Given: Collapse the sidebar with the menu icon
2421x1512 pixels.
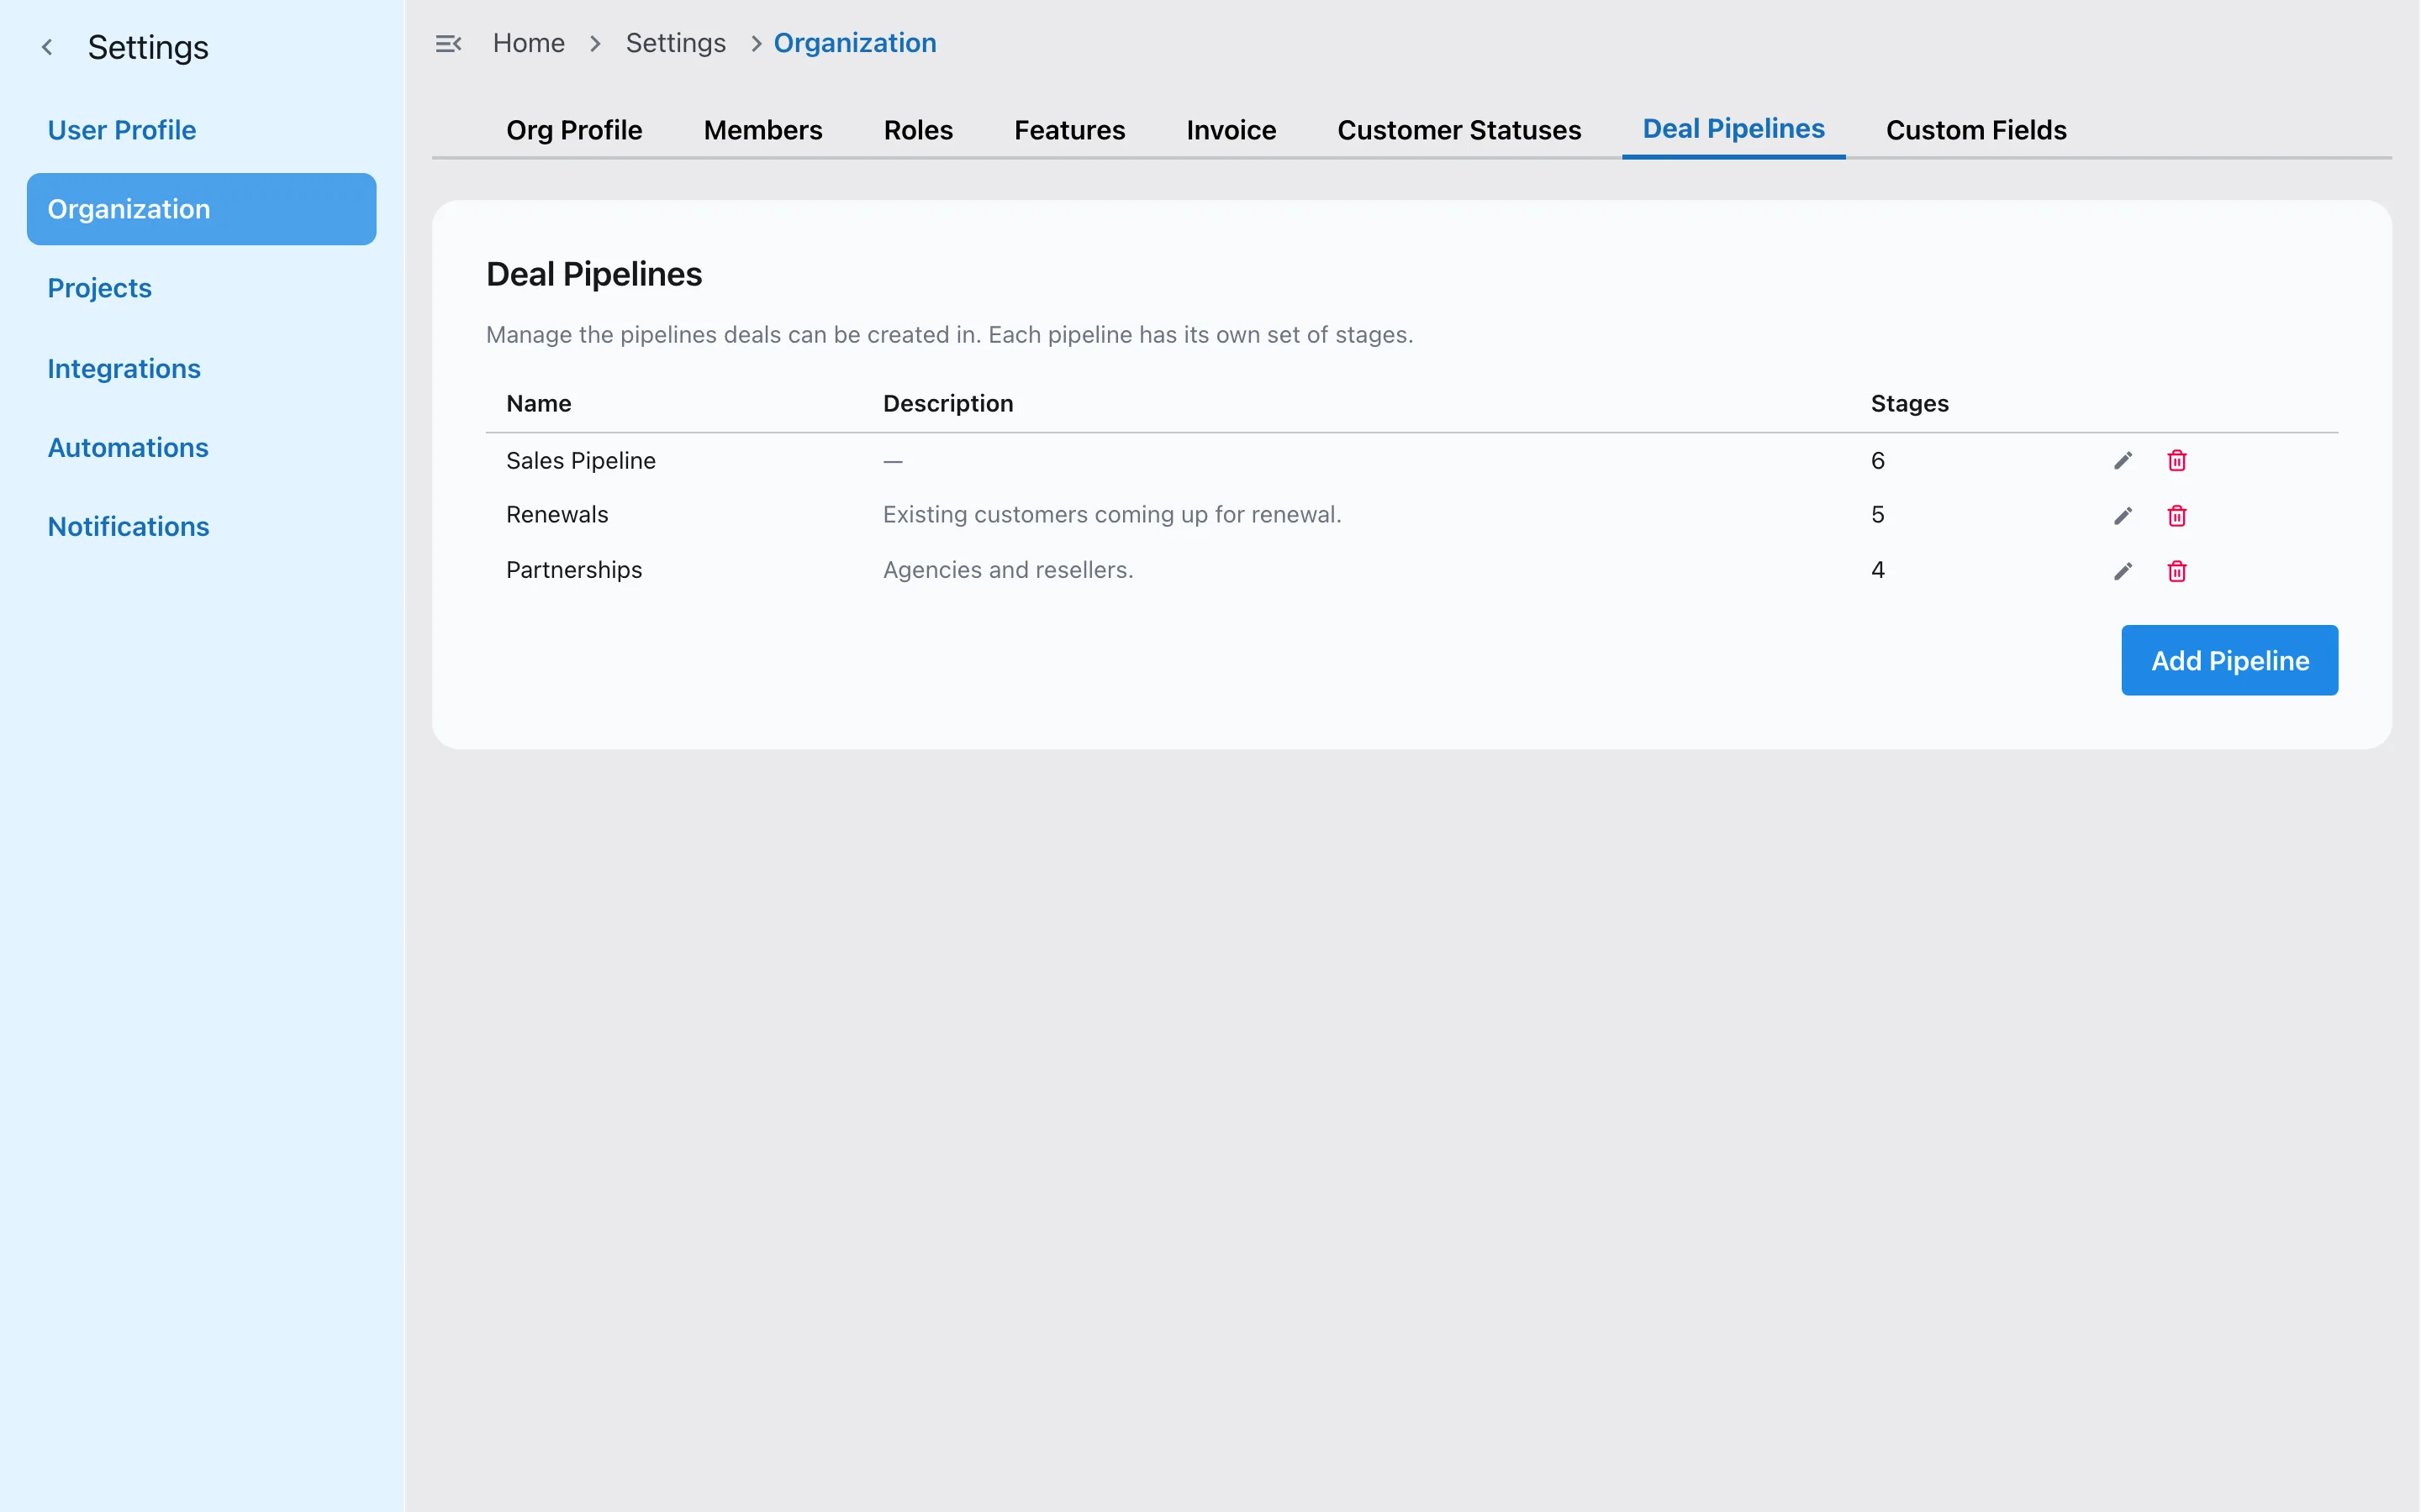Looking at the screenshot, I should tap(448, 43).
